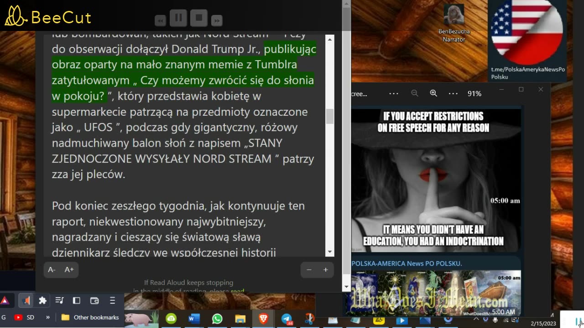Viewport: 584px width, 328px height.
Task: Click the plus button below the reader text
Action: (x=325, y=270)
